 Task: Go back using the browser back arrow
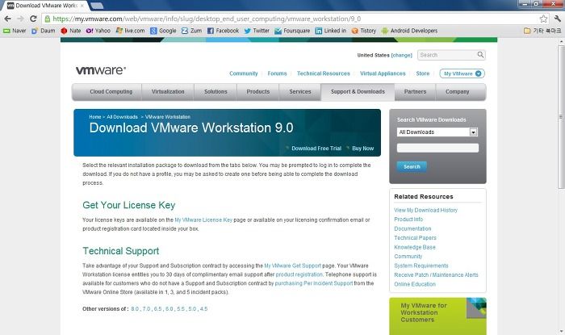[7, 19]
